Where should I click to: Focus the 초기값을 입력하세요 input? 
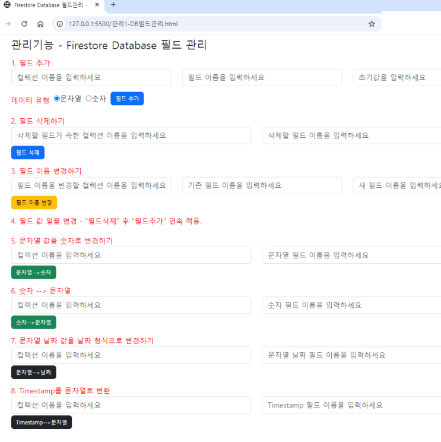(397, 77)
